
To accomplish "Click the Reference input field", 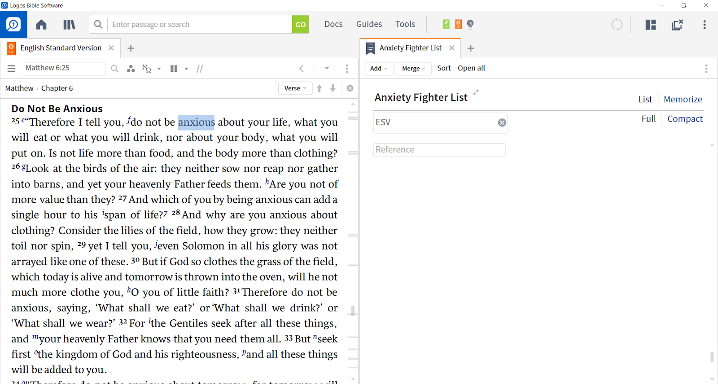I will tap(439, 150).
